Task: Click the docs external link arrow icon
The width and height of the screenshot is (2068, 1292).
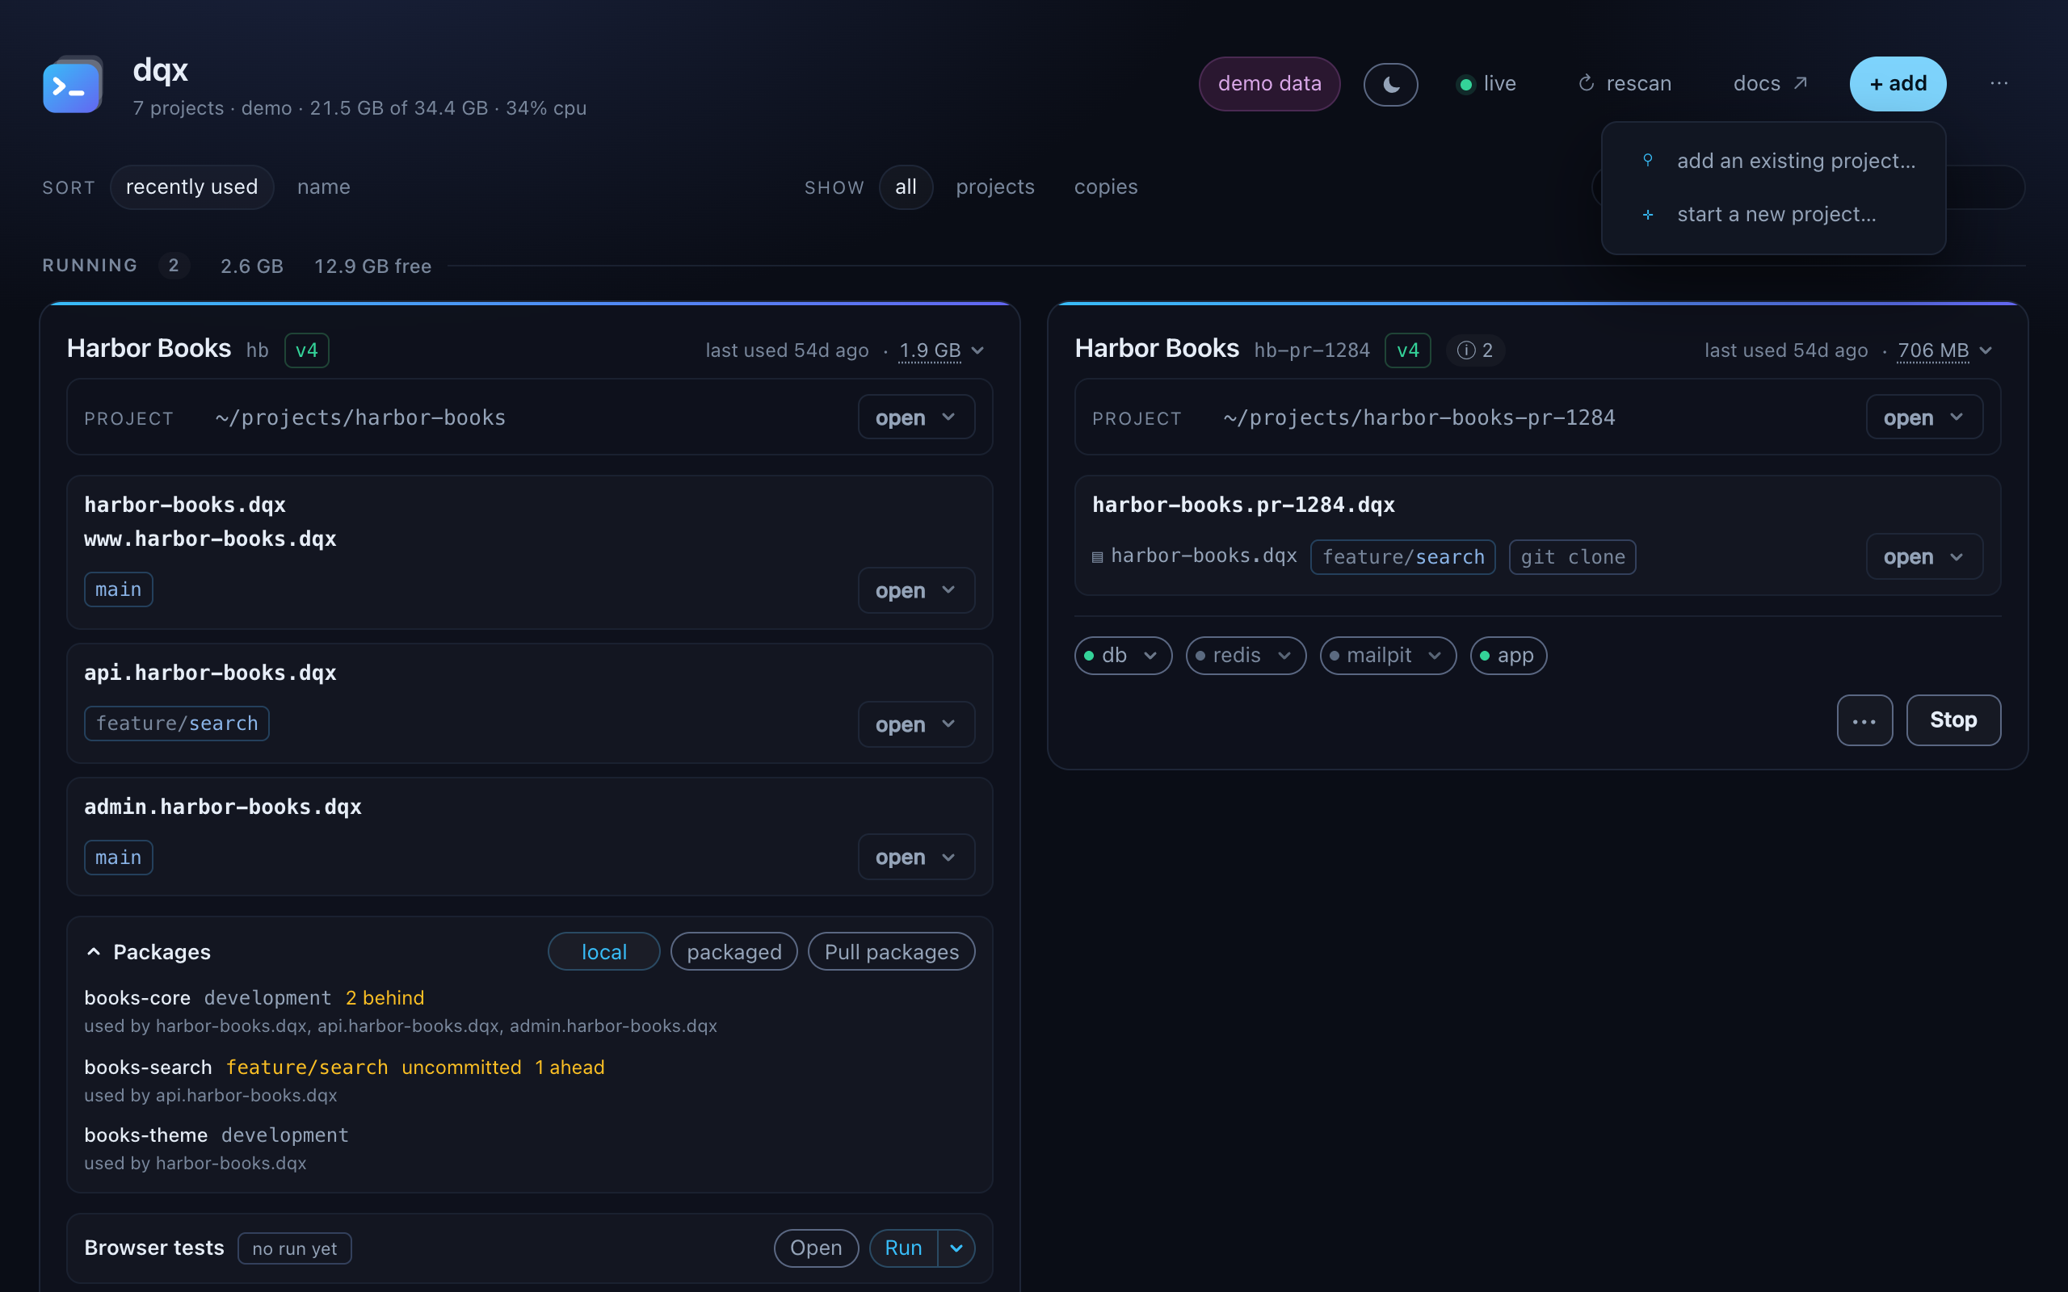Action: tap(1801, 83)
